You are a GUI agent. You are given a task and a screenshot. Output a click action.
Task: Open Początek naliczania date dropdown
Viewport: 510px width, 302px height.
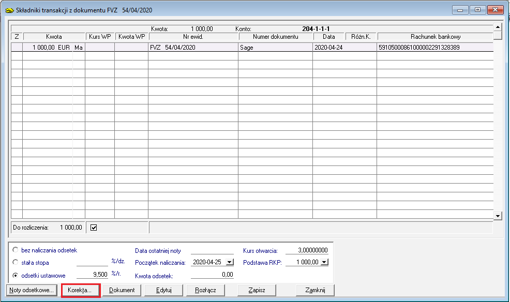coord(230,262)
